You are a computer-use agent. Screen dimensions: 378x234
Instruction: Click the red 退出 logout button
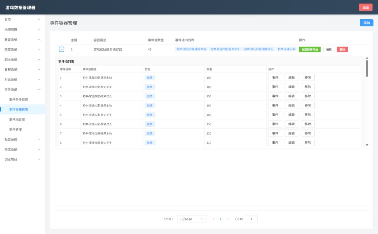365,7
